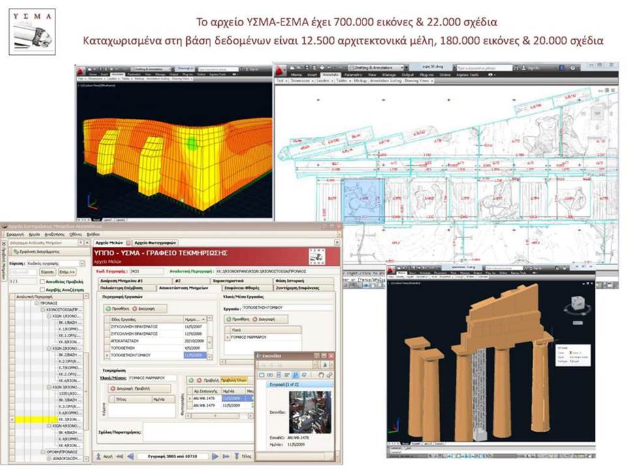Open the Βοήθεια menu in database app
This screenshot has width=627, height=470.
(x=93, y=234)
